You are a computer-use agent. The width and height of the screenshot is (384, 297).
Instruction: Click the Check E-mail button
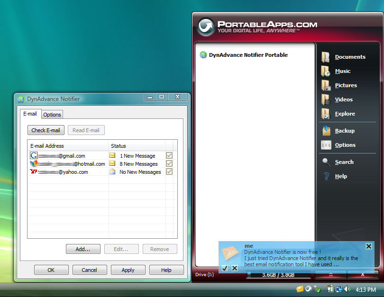click(46, 130)
